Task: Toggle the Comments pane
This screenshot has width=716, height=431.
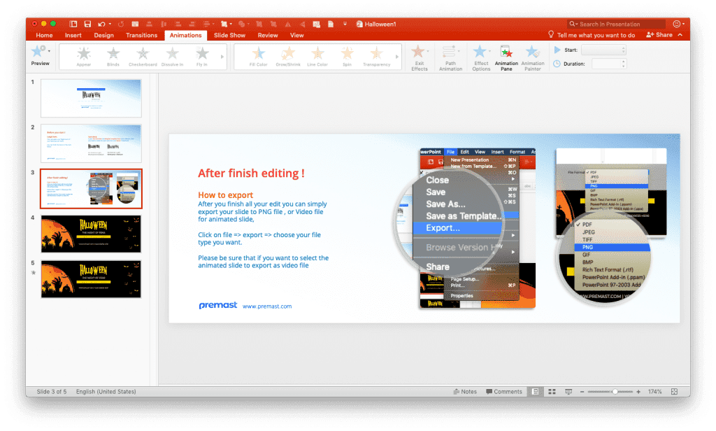Action: tap(504, 392)
